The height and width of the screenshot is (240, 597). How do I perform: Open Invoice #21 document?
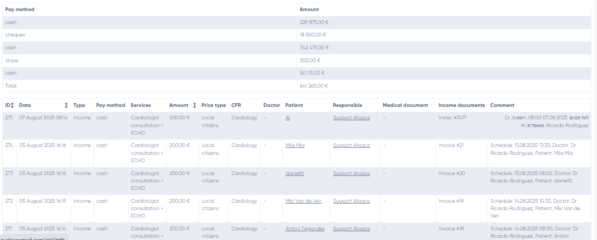click(x=451, y=146)
